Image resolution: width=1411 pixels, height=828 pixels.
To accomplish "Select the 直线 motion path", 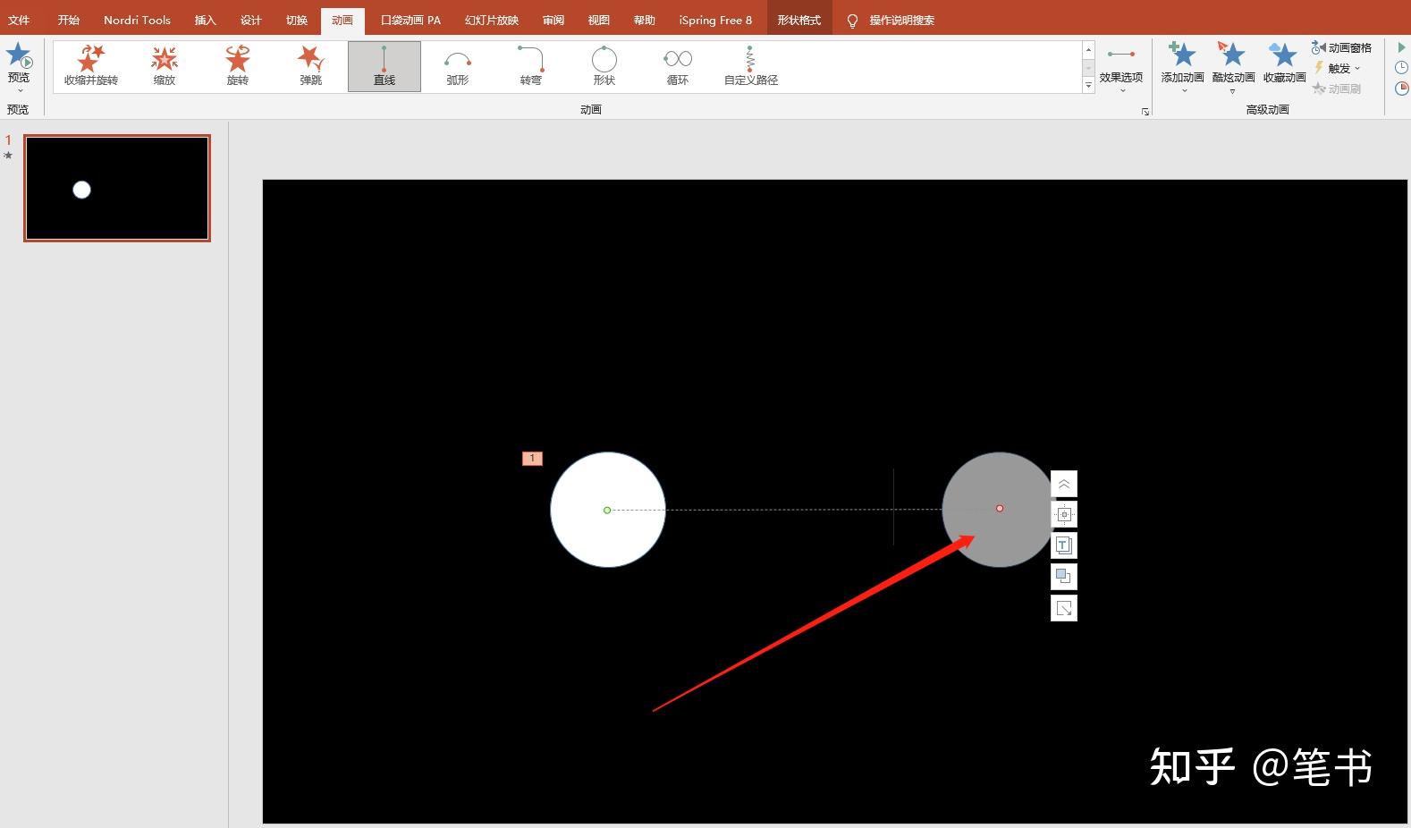I will (x=384, y=65).
